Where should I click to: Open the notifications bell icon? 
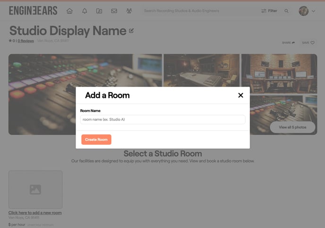85,11
